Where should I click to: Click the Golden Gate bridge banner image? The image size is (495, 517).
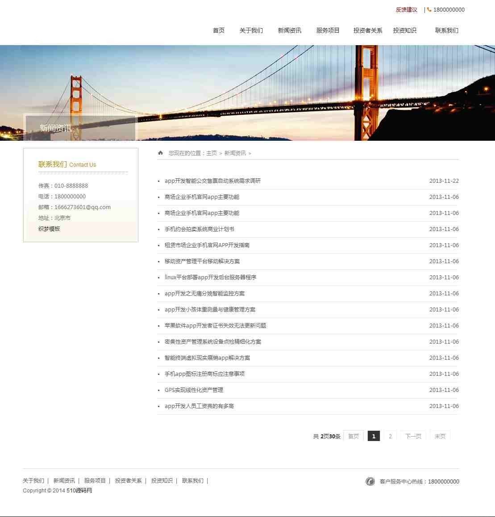[x=247, y=92]
